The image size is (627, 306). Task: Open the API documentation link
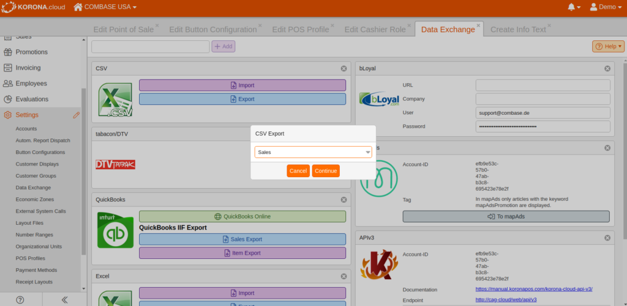coord(534,289)
